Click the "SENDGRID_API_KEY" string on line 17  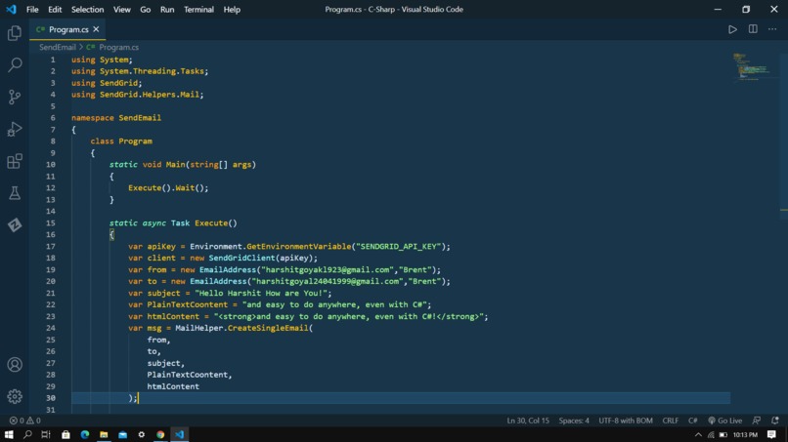coord(399,246)
